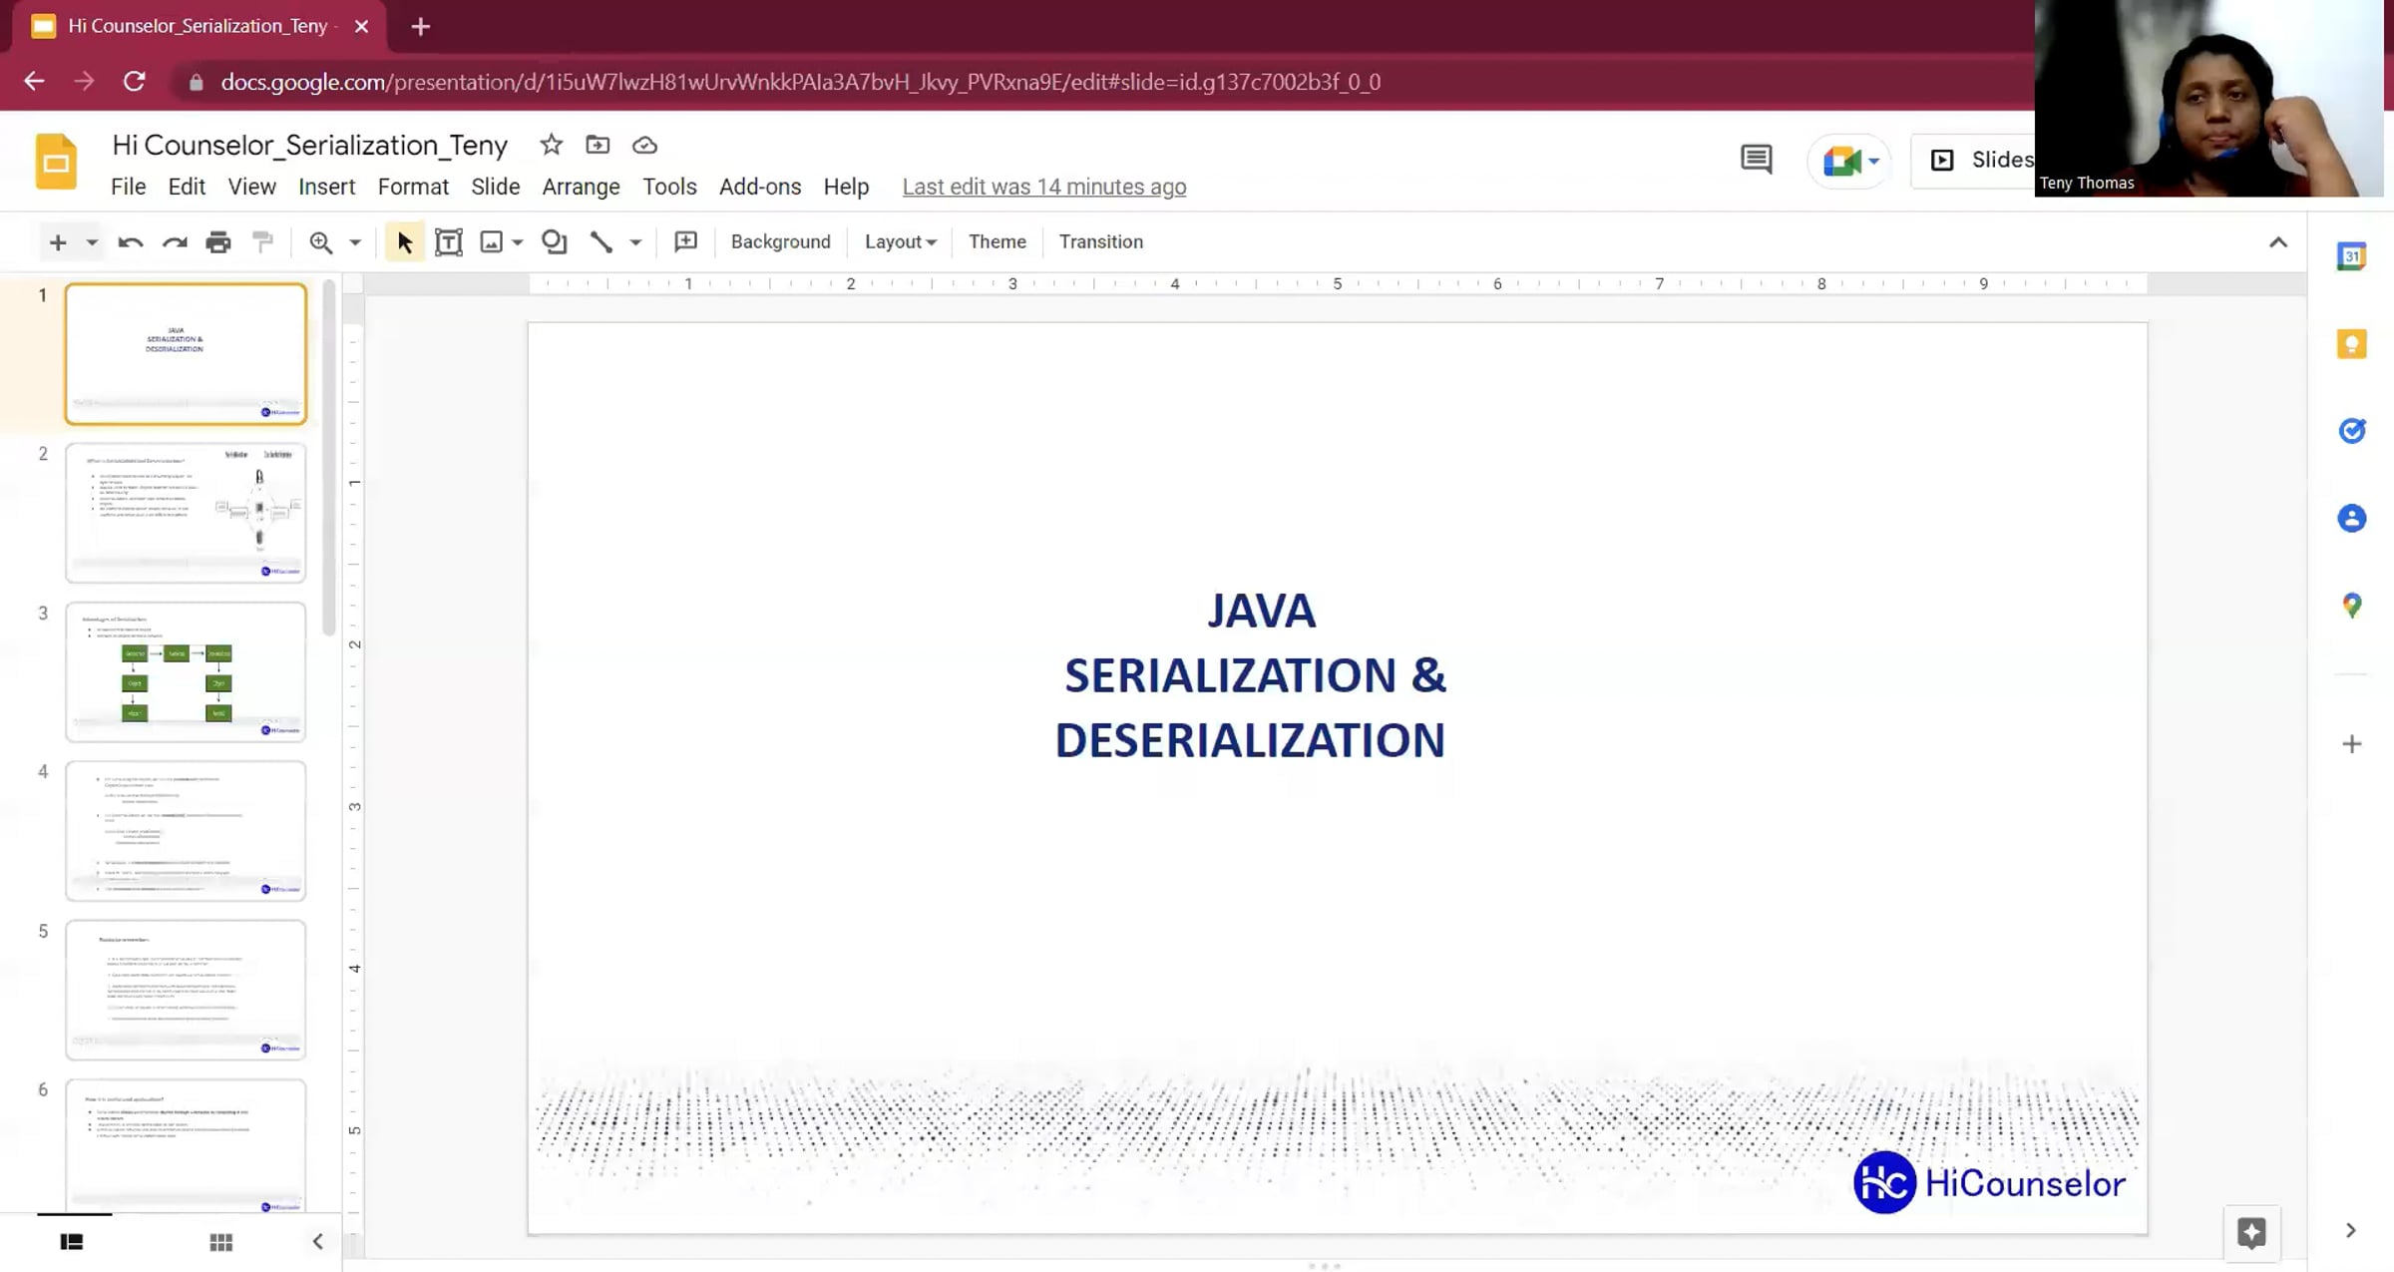Open new slide layout dropdown arrow
The height and width of the screenshot is (1272, 2394).
(x=92, y=242)
